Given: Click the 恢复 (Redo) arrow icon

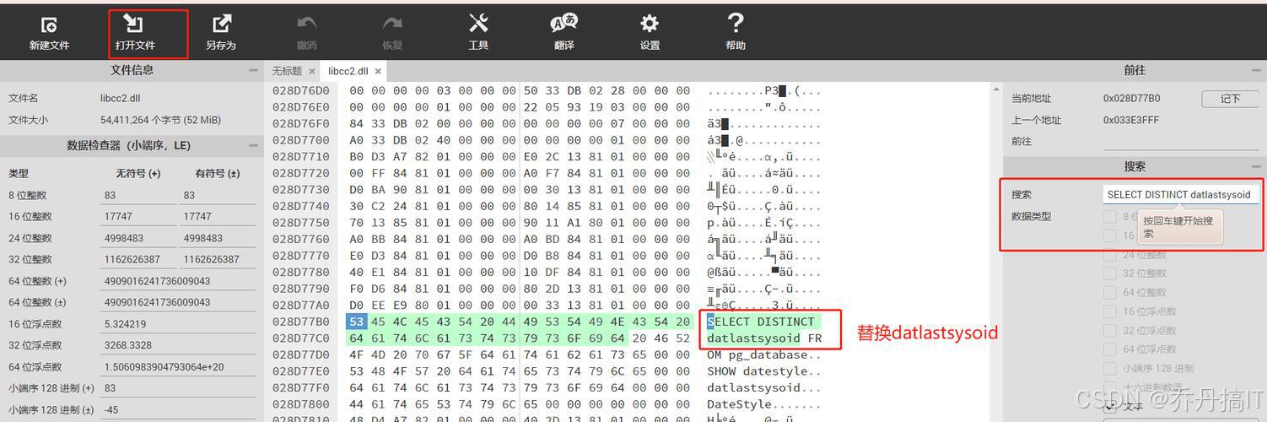Looking at the screenshot, I should pos(392,24).
